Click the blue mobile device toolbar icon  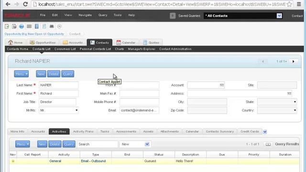click(36, 26)
